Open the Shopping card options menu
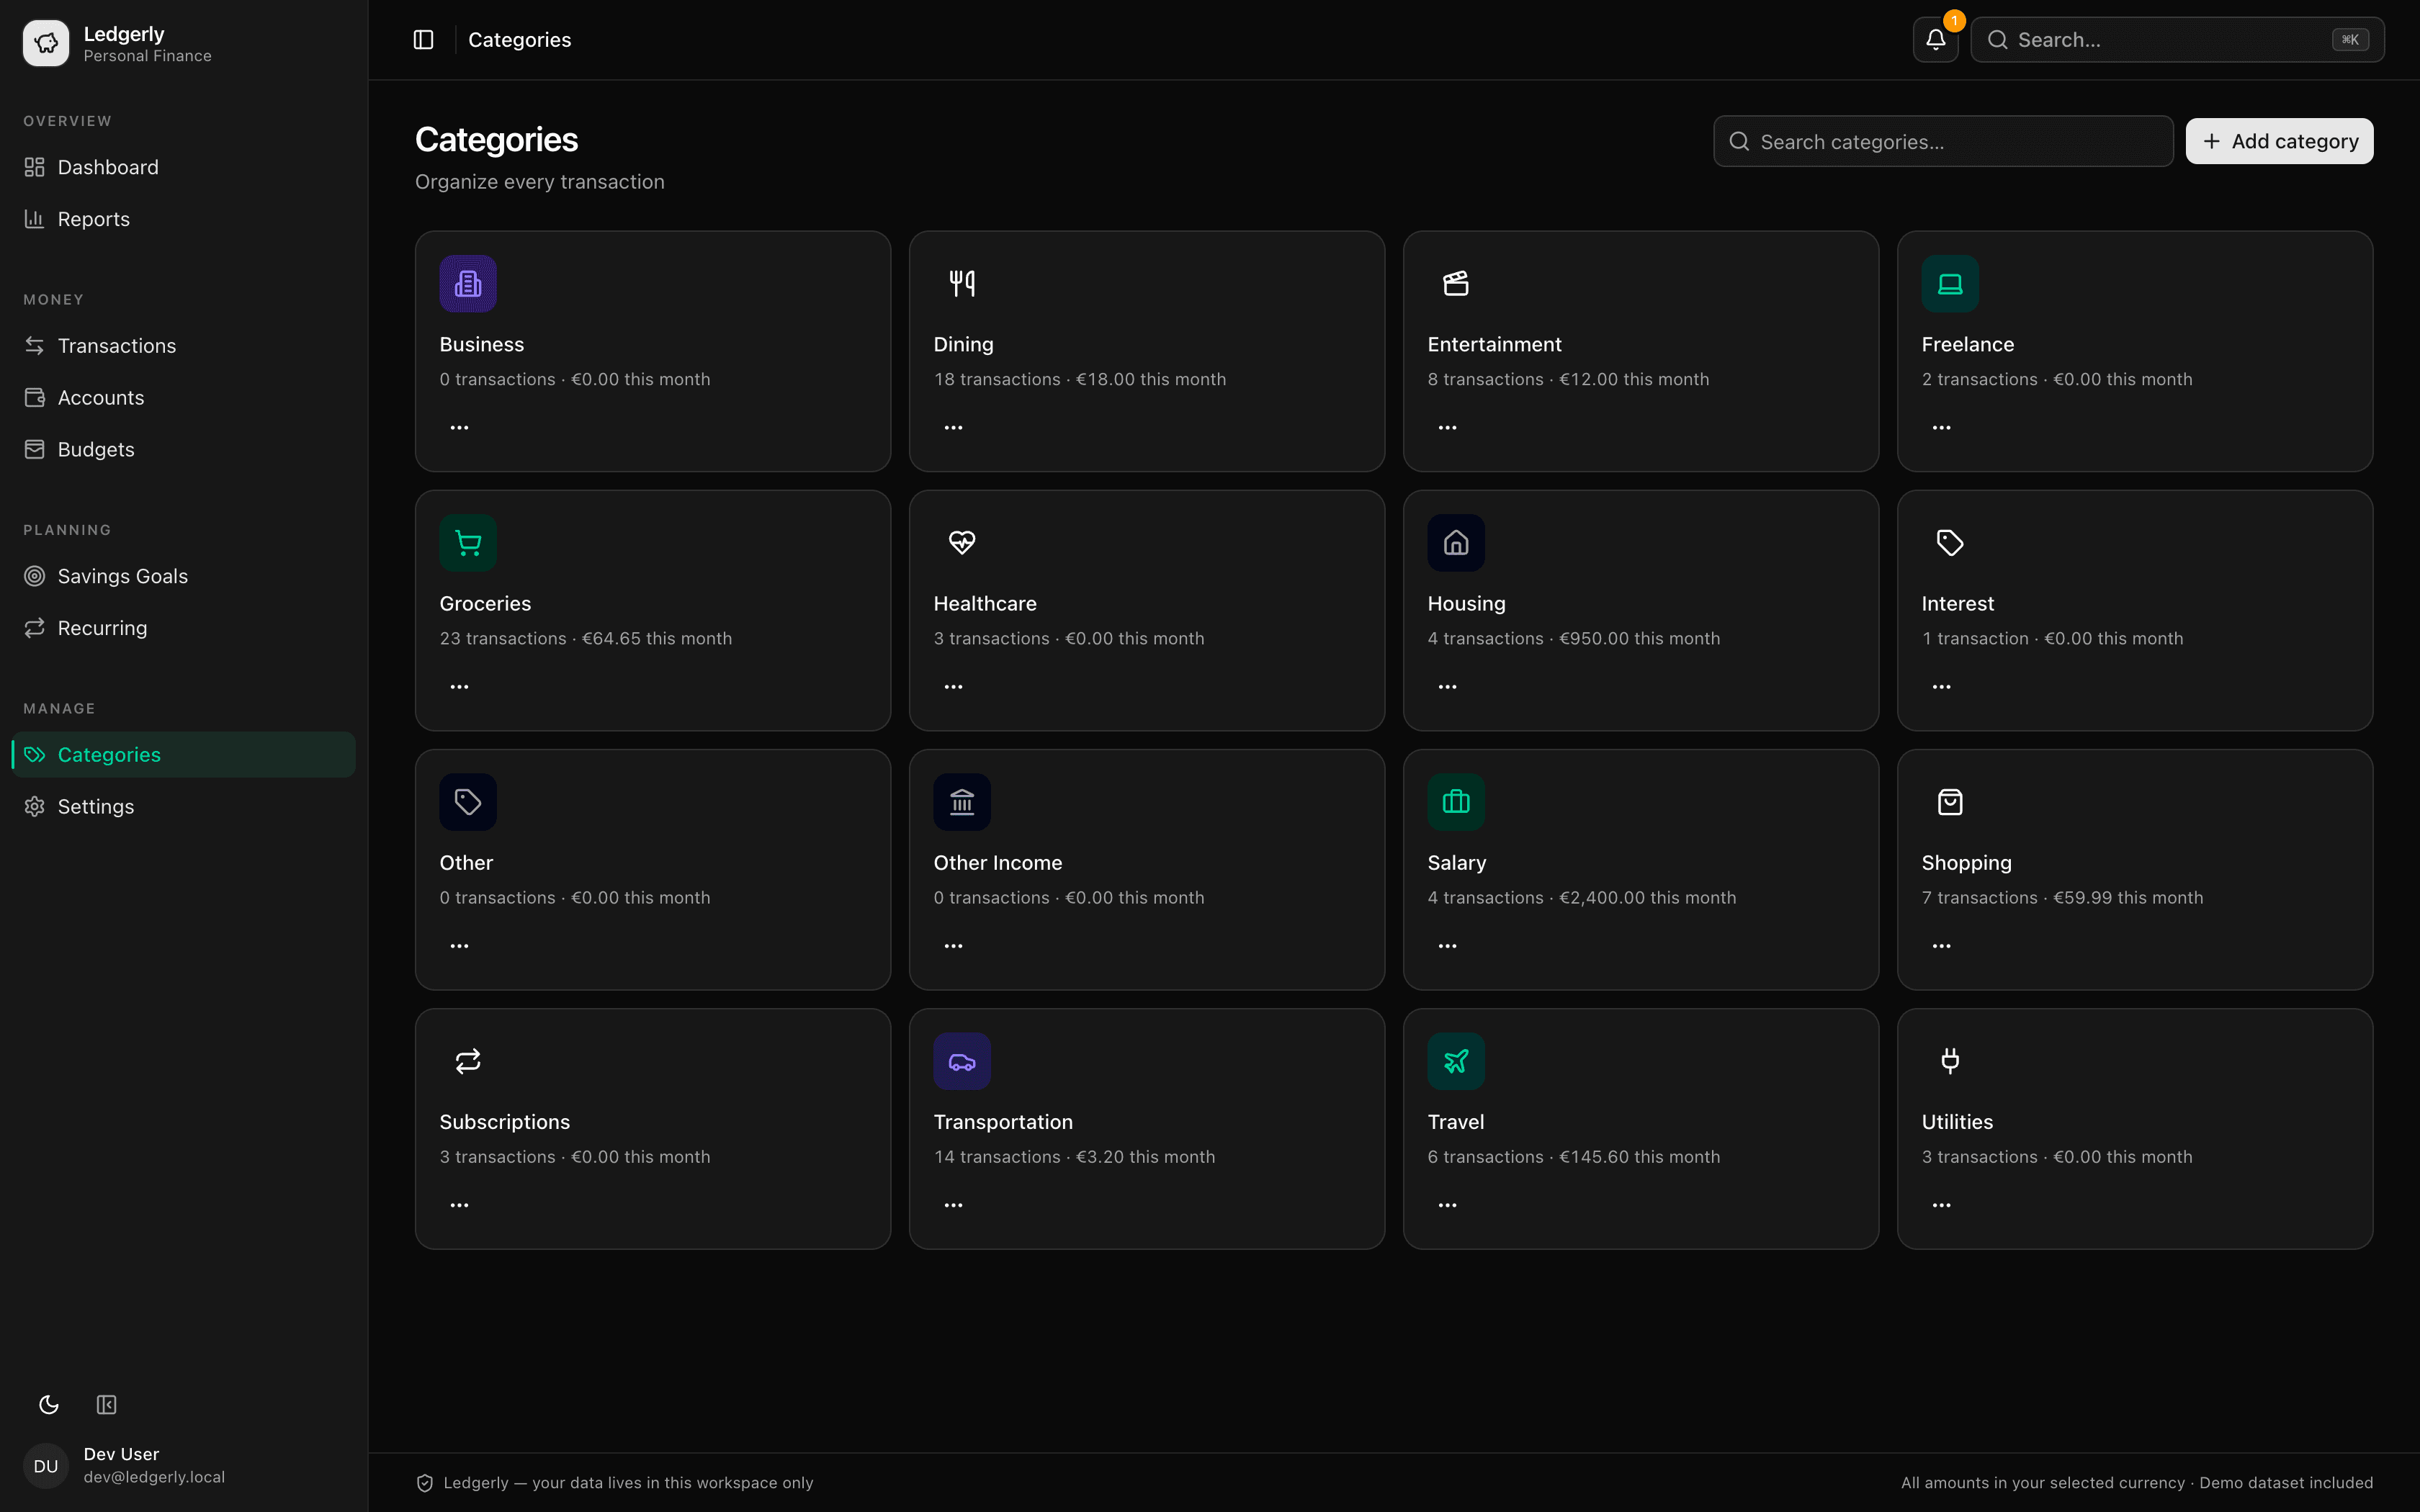This screenshot has height=1512, width=2420. pos(1941,946)
